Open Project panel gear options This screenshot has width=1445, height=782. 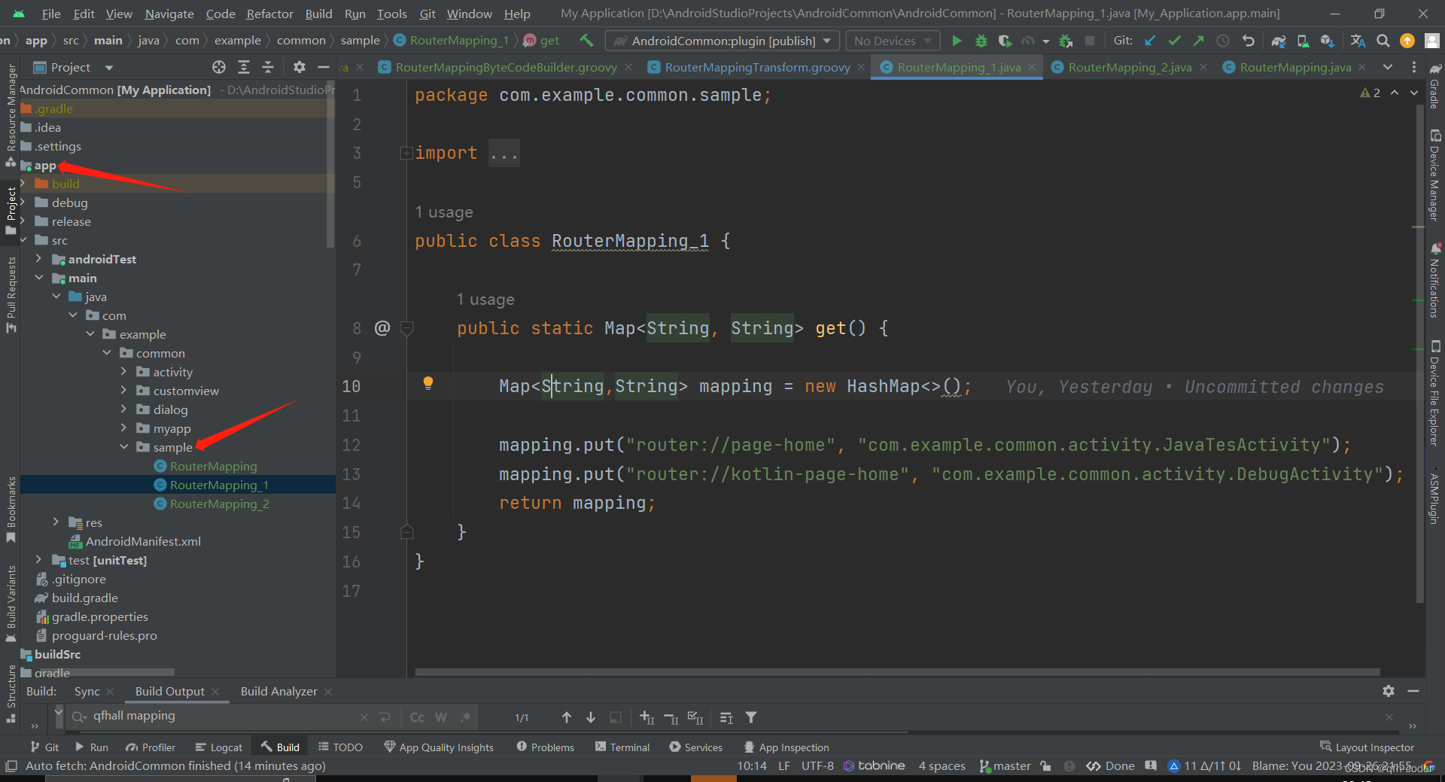coord(299,67)
